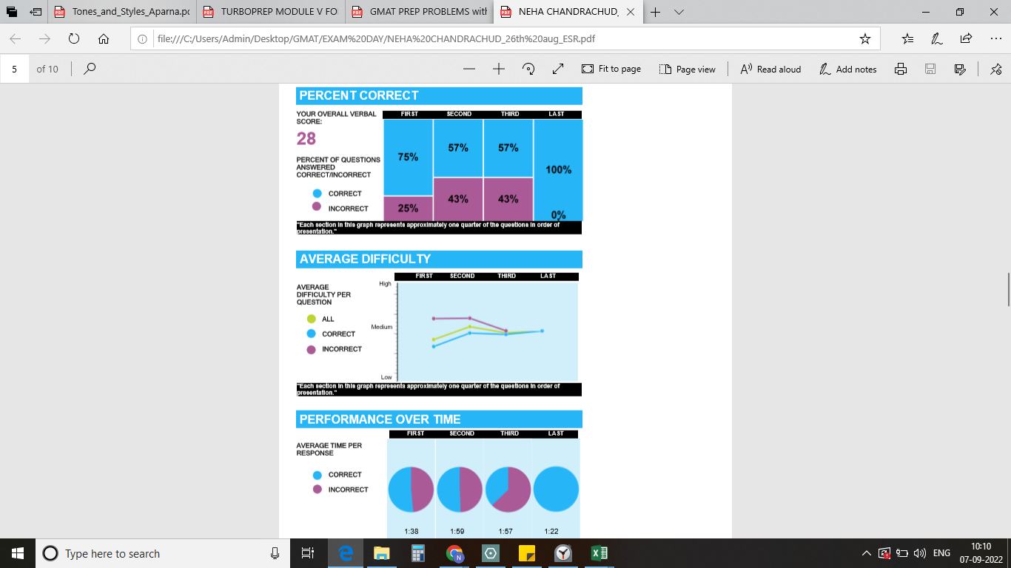
Task: Click the Save as icon in PDF toolbar
Action: (x=960, y=69)
